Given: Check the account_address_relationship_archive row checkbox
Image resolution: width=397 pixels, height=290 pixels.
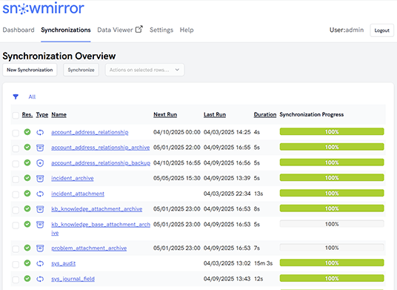Looking at the screenshot, I should point(16,148).
